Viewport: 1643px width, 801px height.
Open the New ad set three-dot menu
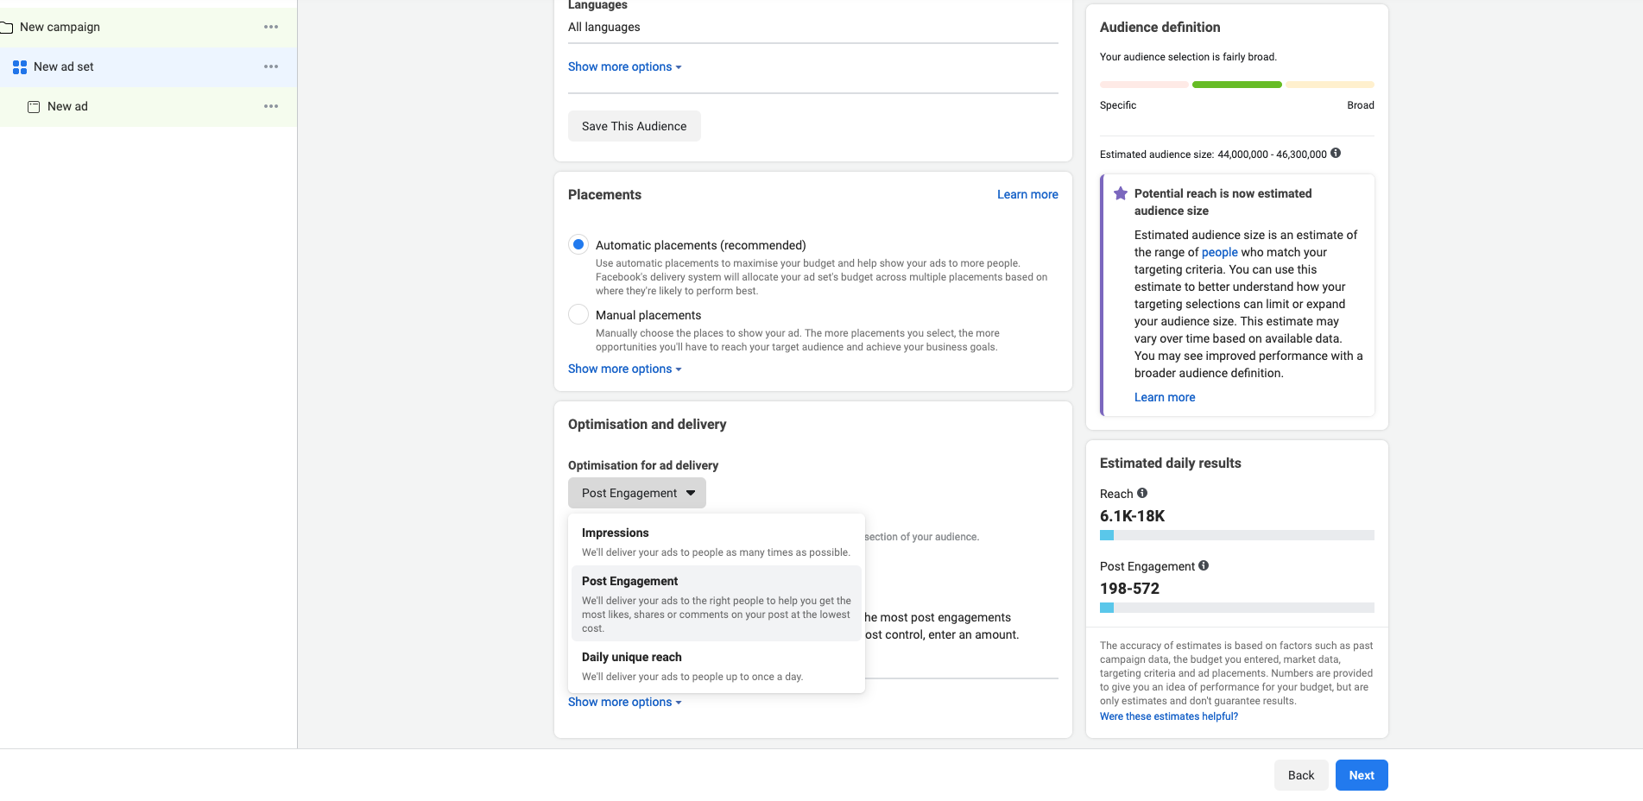(271, 66)
